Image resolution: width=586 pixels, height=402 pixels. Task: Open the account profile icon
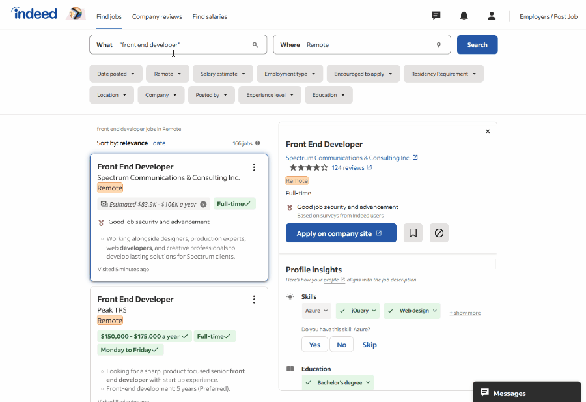pyautogui.click(x=492, y=16)
